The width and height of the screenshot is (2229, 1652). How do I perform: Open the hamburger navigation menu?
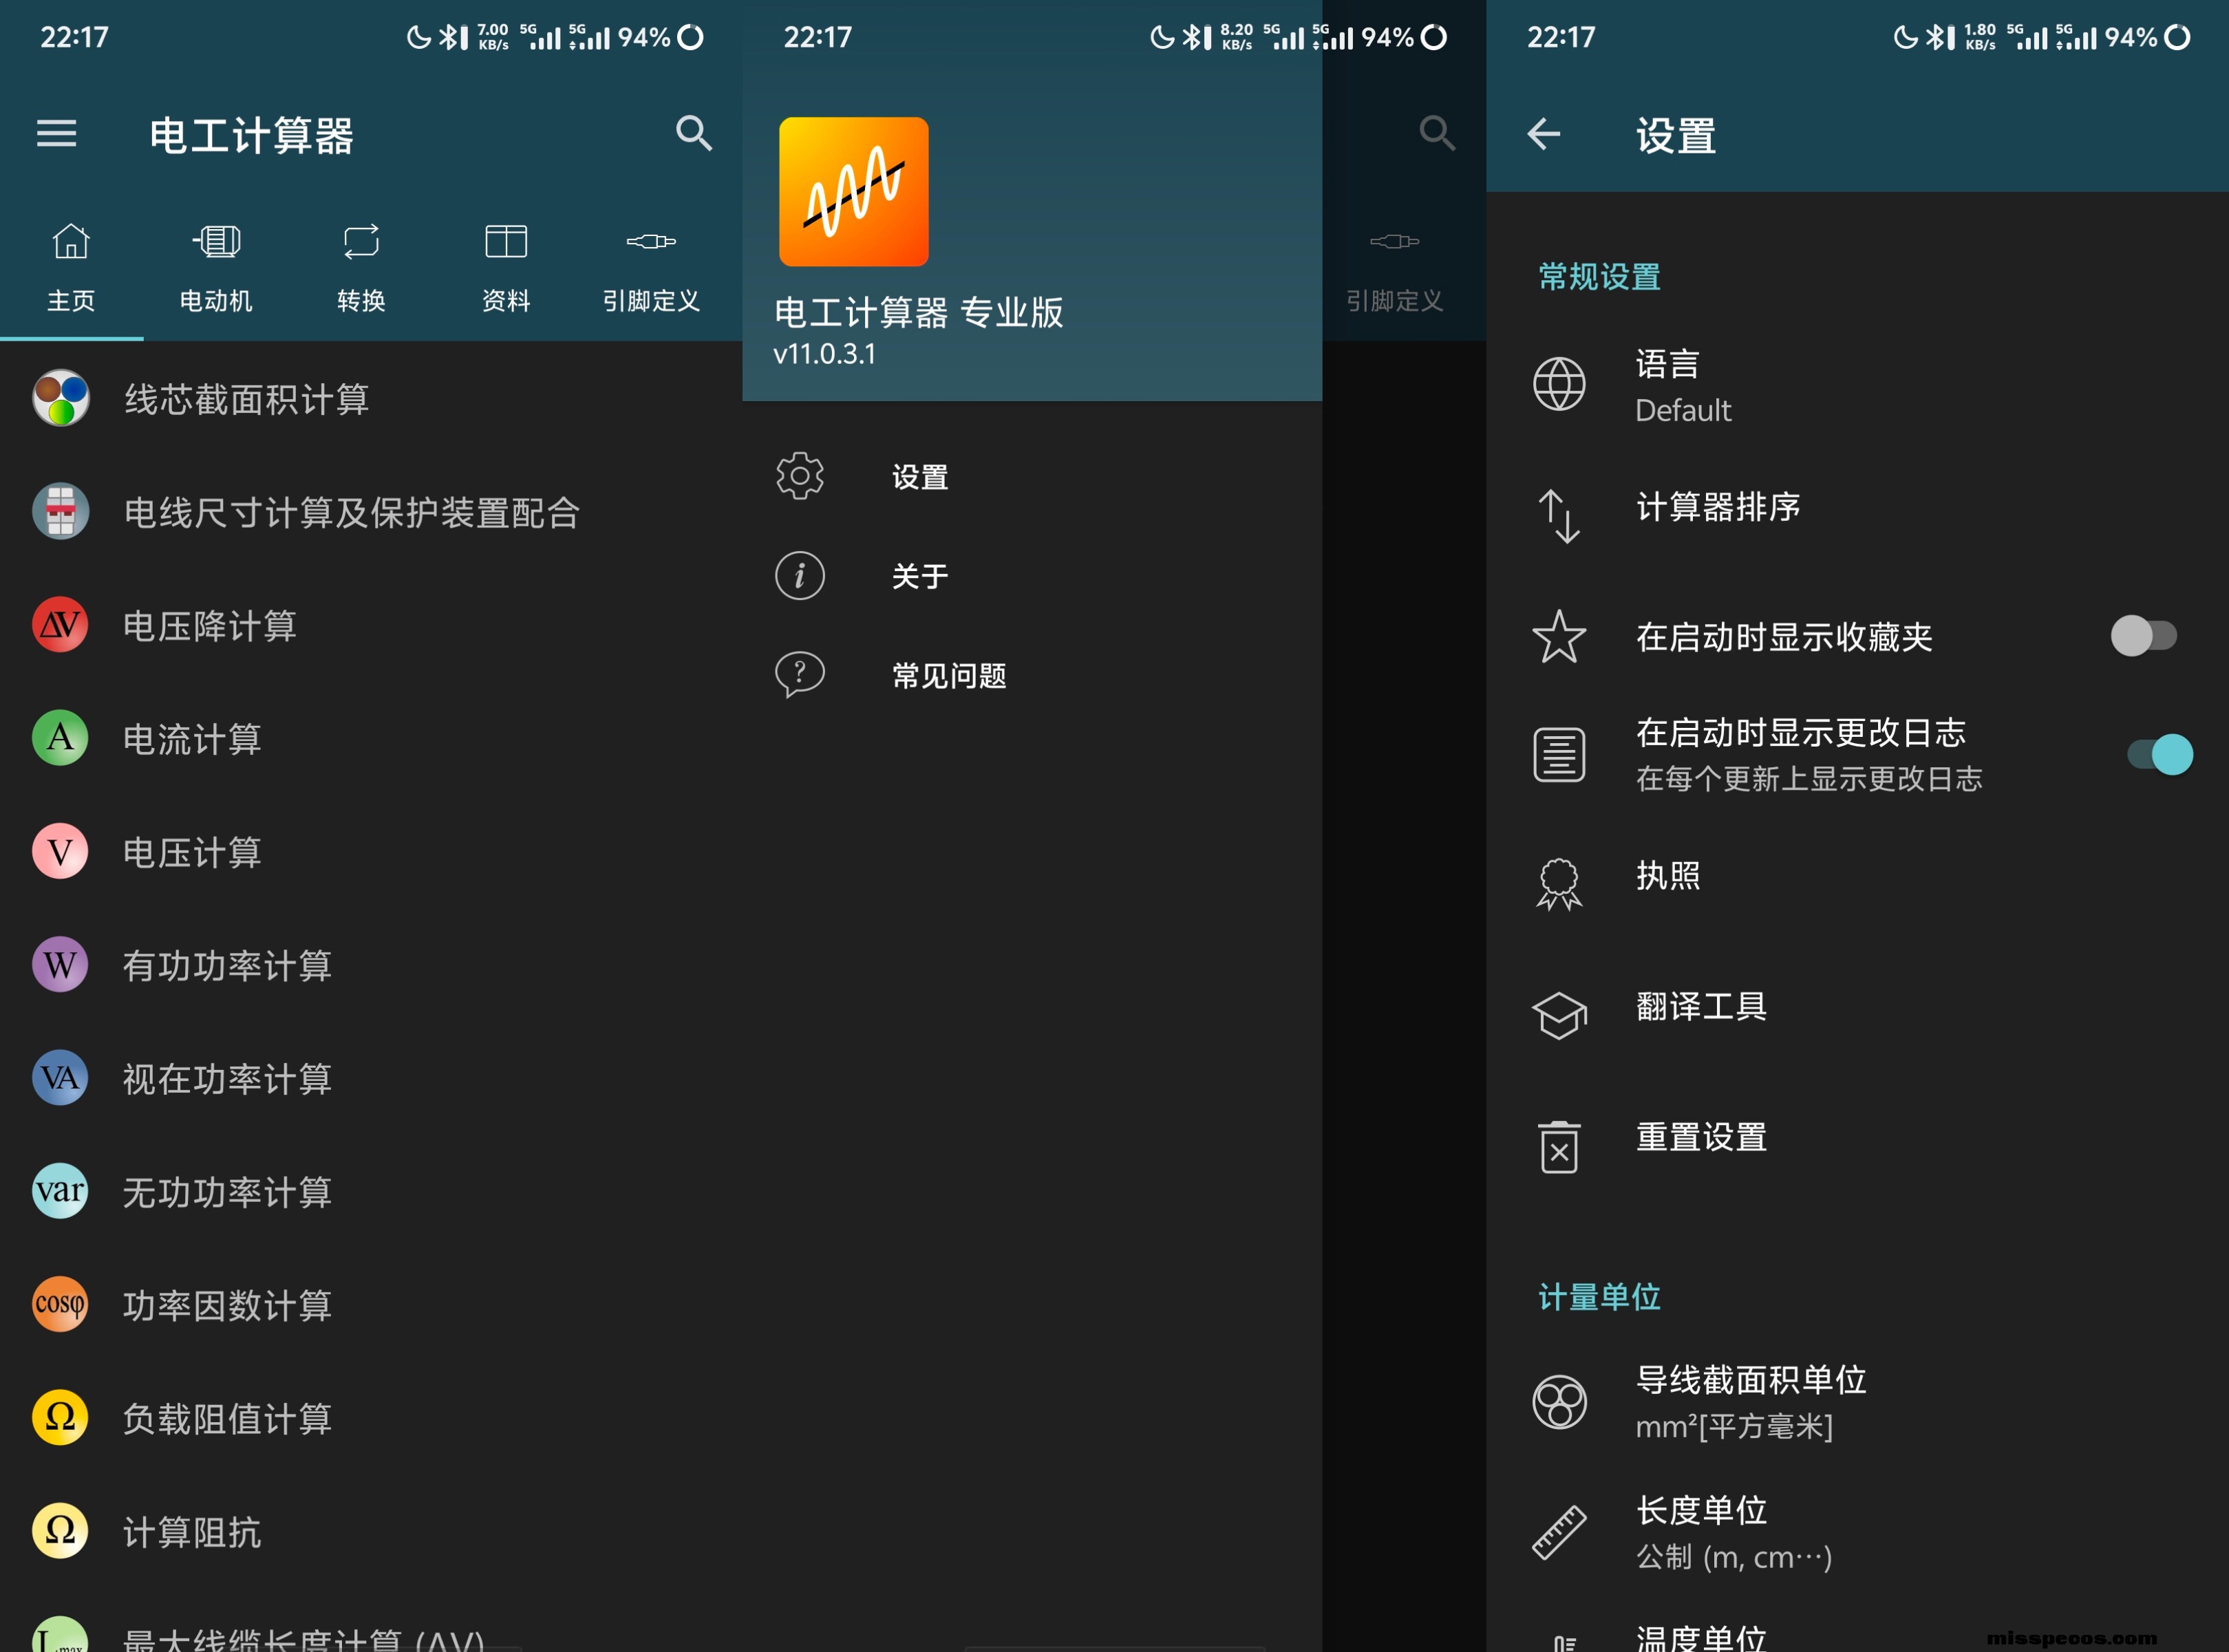click(x=56, y=133)
